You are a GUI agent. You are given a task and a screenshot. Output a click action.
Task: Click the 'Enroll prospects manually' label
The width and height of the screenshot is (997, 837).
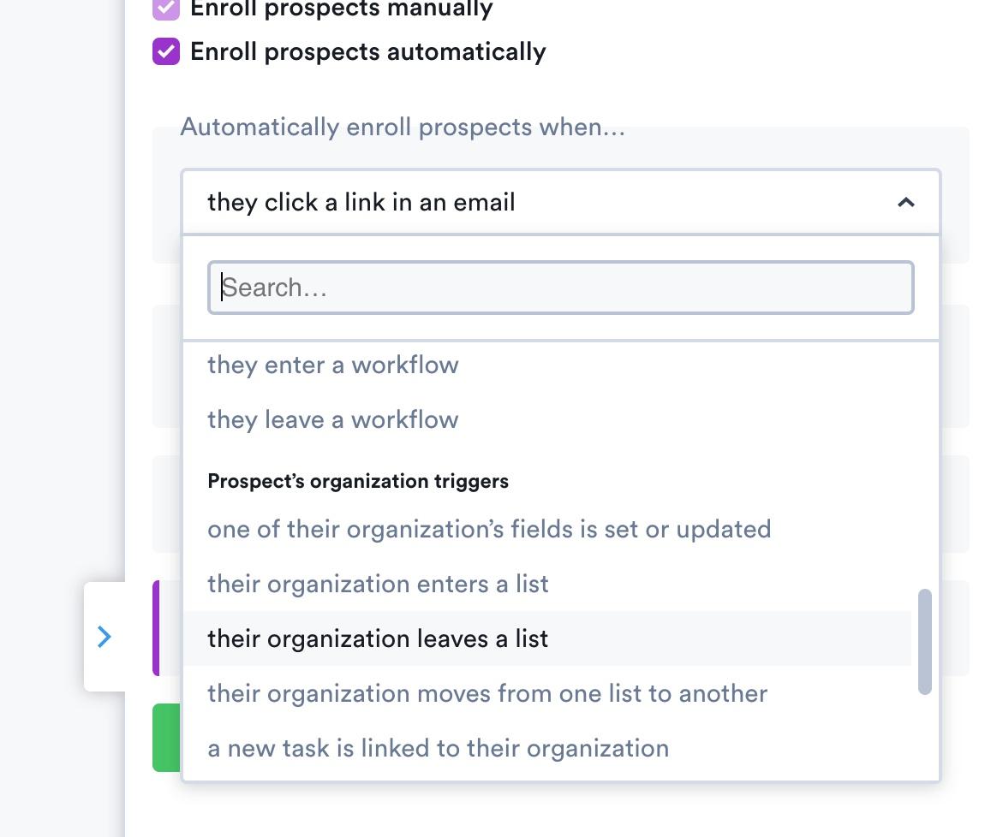(x=342, y=9)
